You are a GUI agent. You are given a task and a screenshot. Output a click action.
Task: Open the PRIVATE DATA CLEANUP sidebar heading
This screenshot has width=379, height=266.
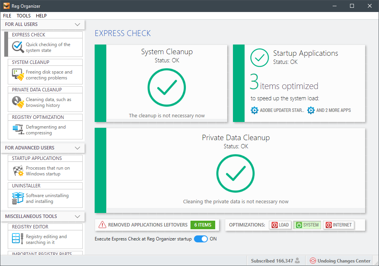[x=37, y=90]
